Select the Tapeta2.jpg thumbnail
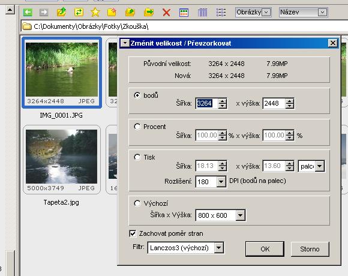The image size is (348, 276). coord(62,160)
